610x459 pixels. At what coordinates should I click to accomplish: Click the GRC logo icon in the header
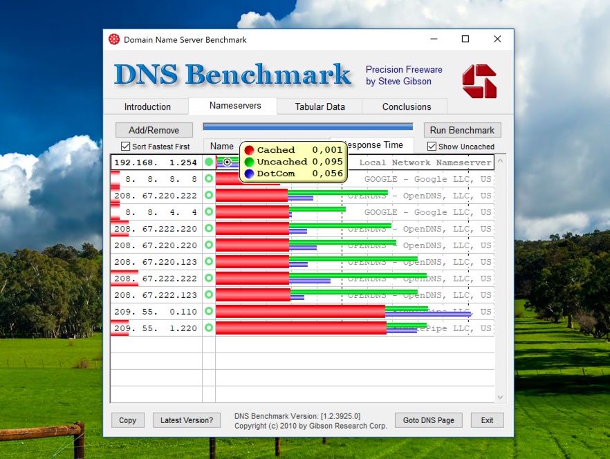pos(480,80)
